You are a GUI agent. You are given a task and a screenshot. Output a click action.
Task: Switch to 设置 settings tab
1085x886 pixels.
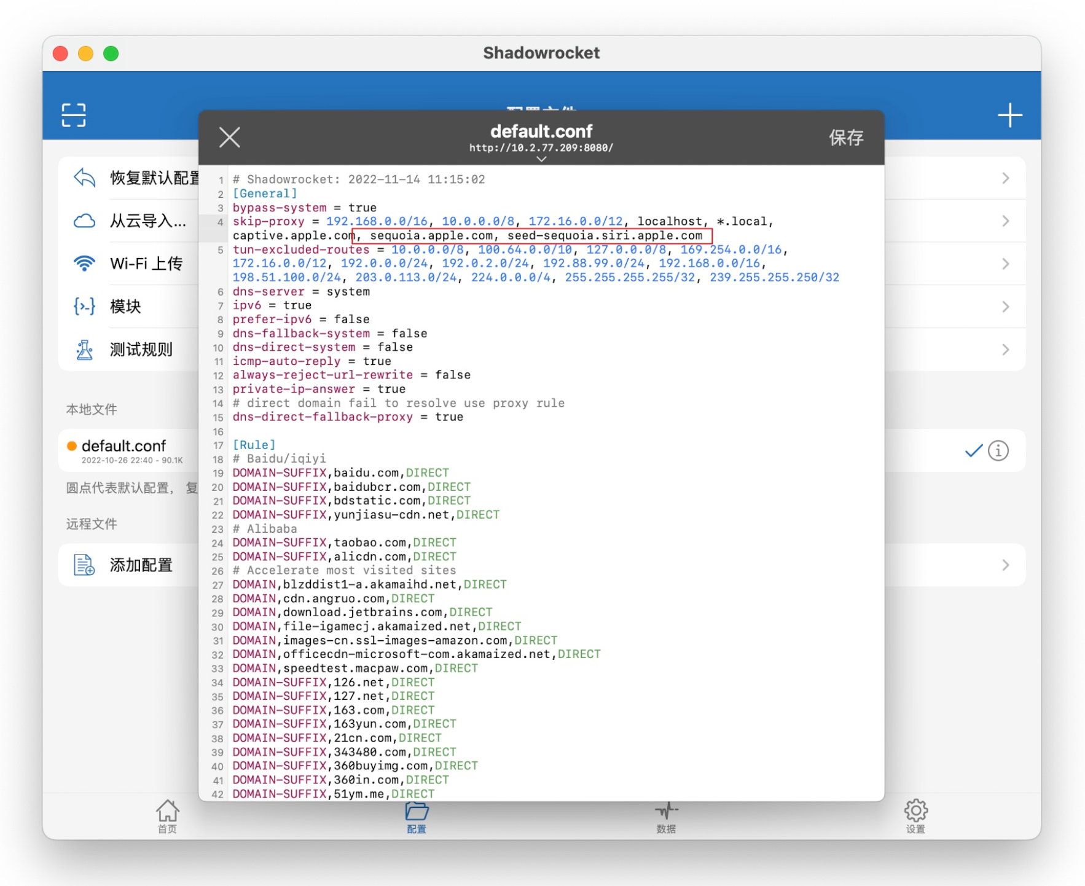(915, 817)
